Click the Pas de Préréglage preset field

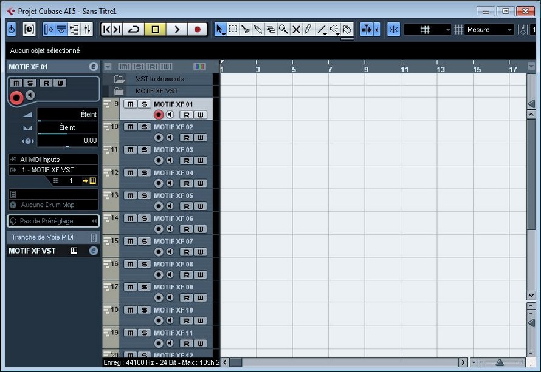pos(53,221)
